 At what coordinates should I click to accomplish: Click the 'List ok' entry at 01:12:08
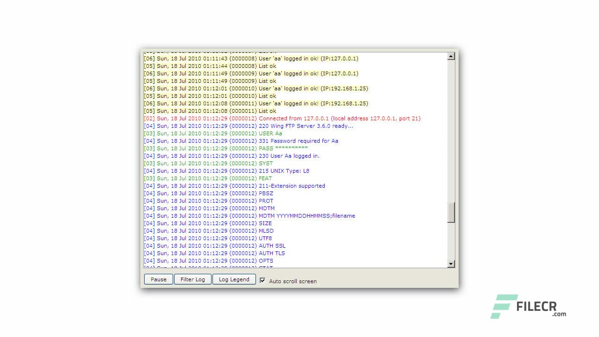coord(210,111)
